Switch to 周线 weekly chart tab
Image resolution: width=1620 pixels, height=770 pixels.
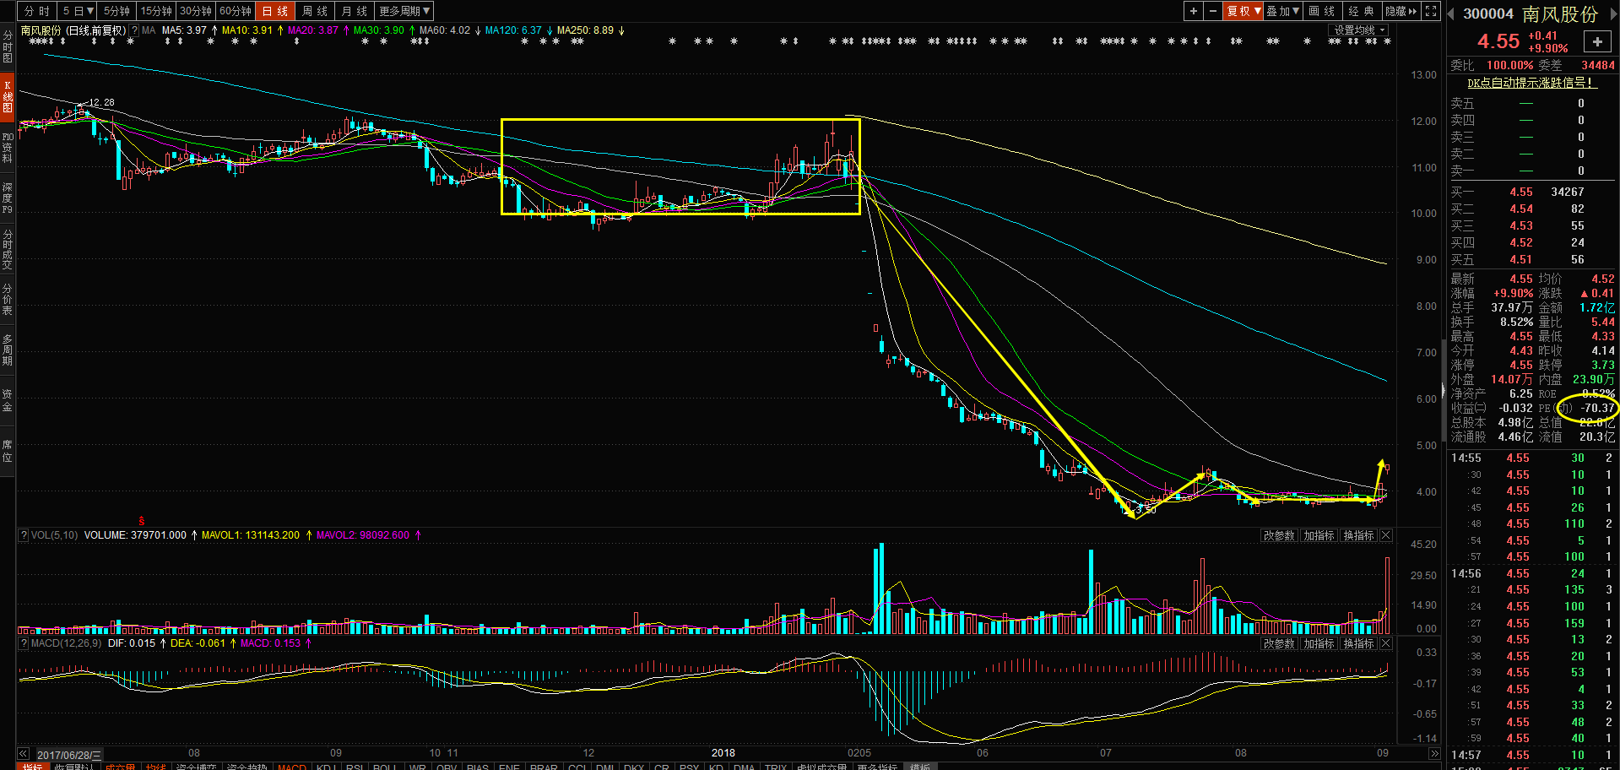click(315, 11)
